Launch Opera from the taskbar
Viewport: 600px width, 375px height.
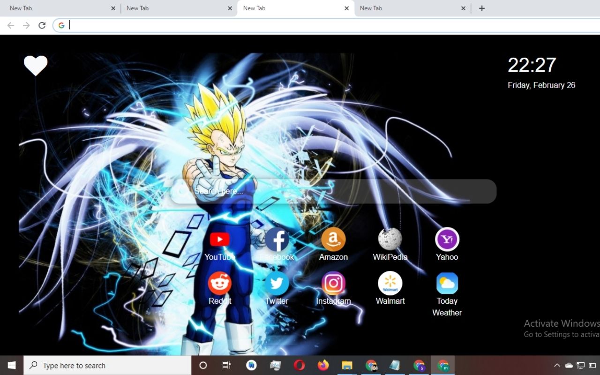click(x=299, y=365)
